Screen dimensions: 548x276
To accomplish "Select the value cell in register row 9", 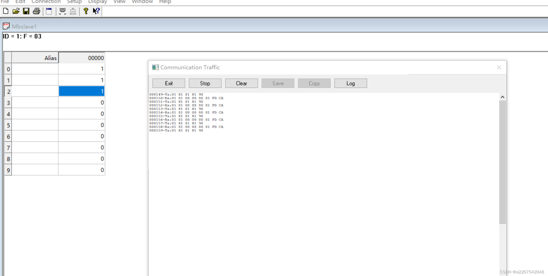I will [x=82, y=170].
